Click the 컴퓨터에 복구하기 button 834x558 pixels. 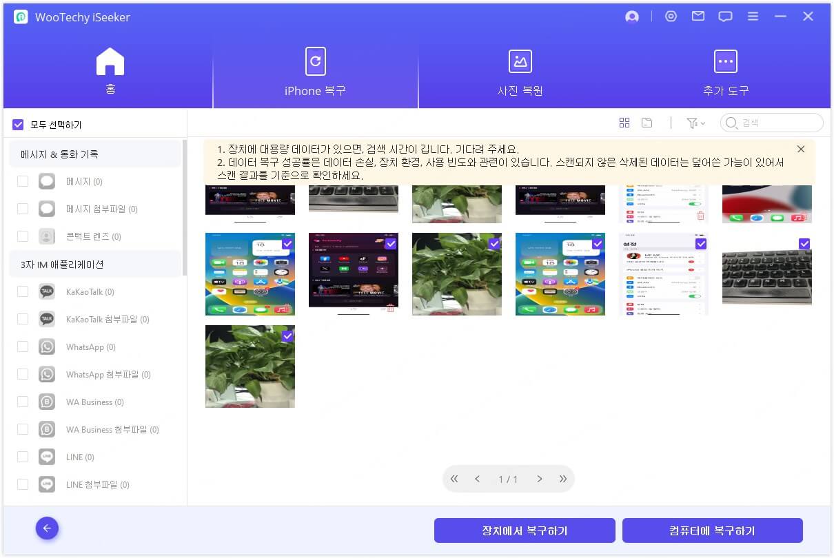[713, 530]
